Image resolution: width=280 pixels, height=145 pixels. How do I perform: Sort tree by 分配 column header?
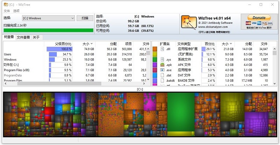coord(107,44)
